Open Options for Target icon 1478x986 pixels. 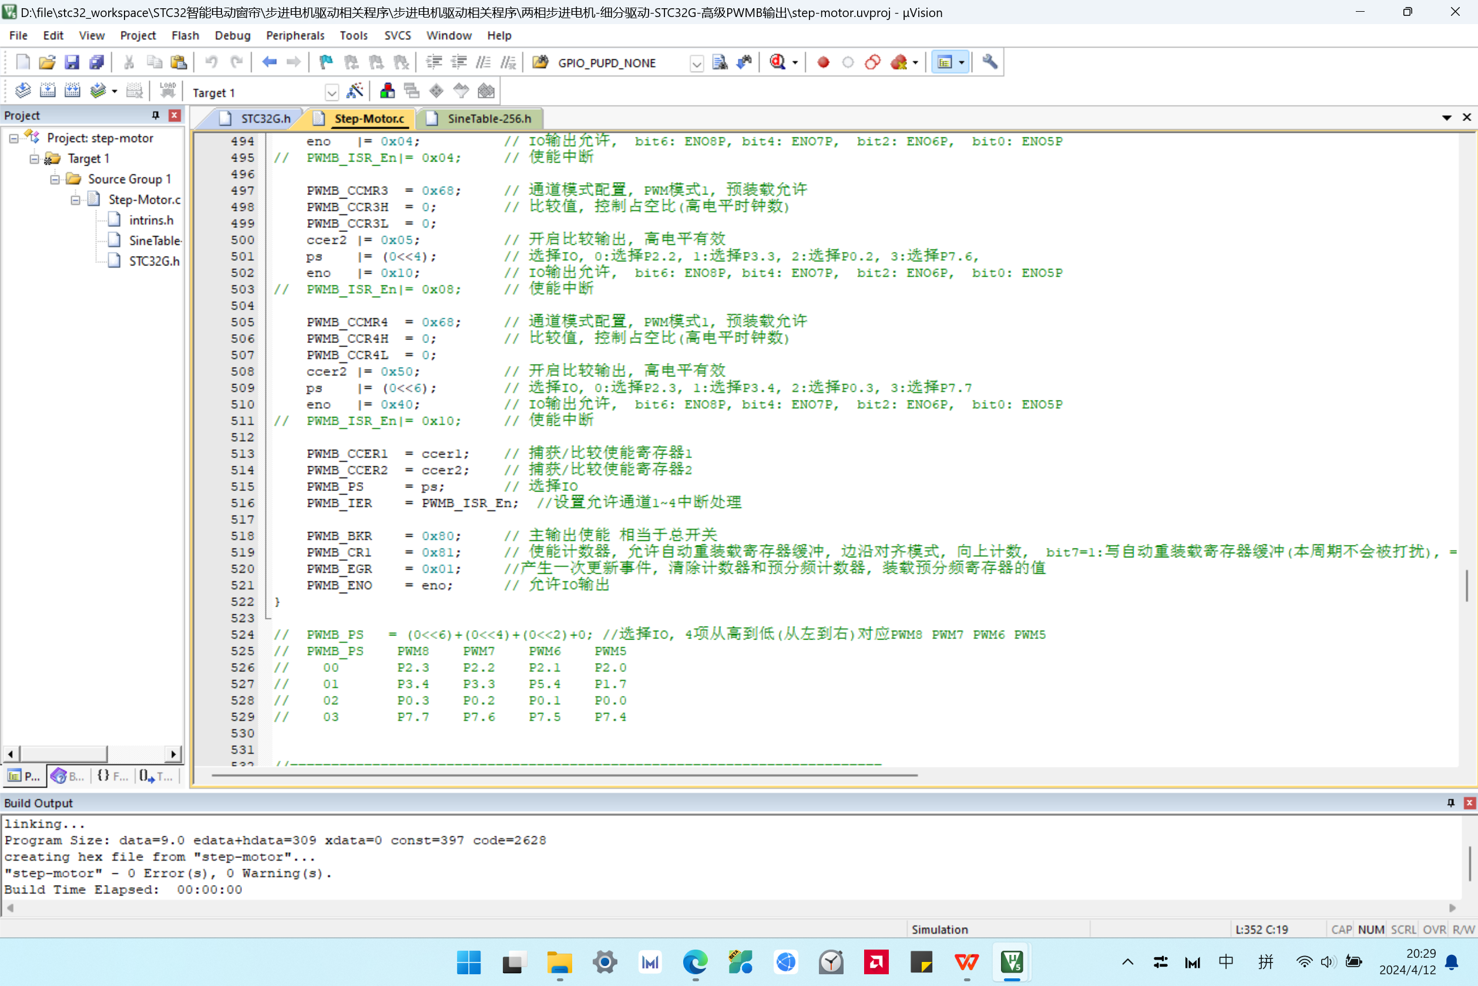coord(355,91)
